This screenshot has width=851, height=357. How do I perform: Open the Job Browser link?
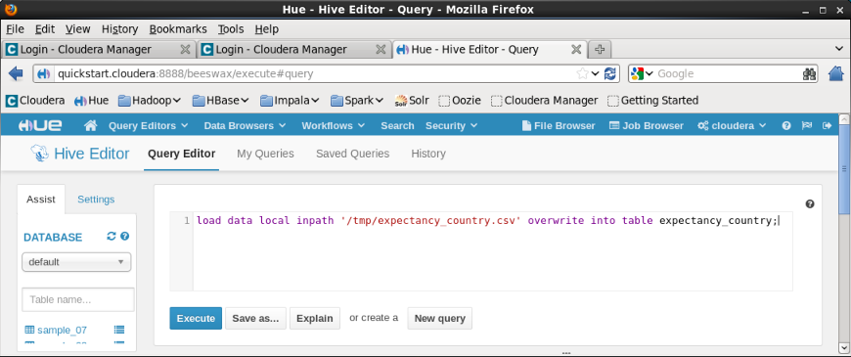(647, 126)
